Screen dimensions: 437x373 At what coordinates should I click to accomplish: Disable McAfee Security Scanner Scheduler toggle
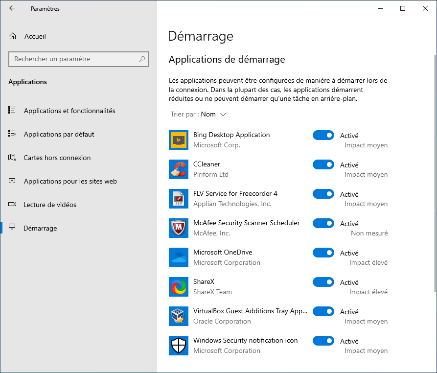(x=323, y=223)
